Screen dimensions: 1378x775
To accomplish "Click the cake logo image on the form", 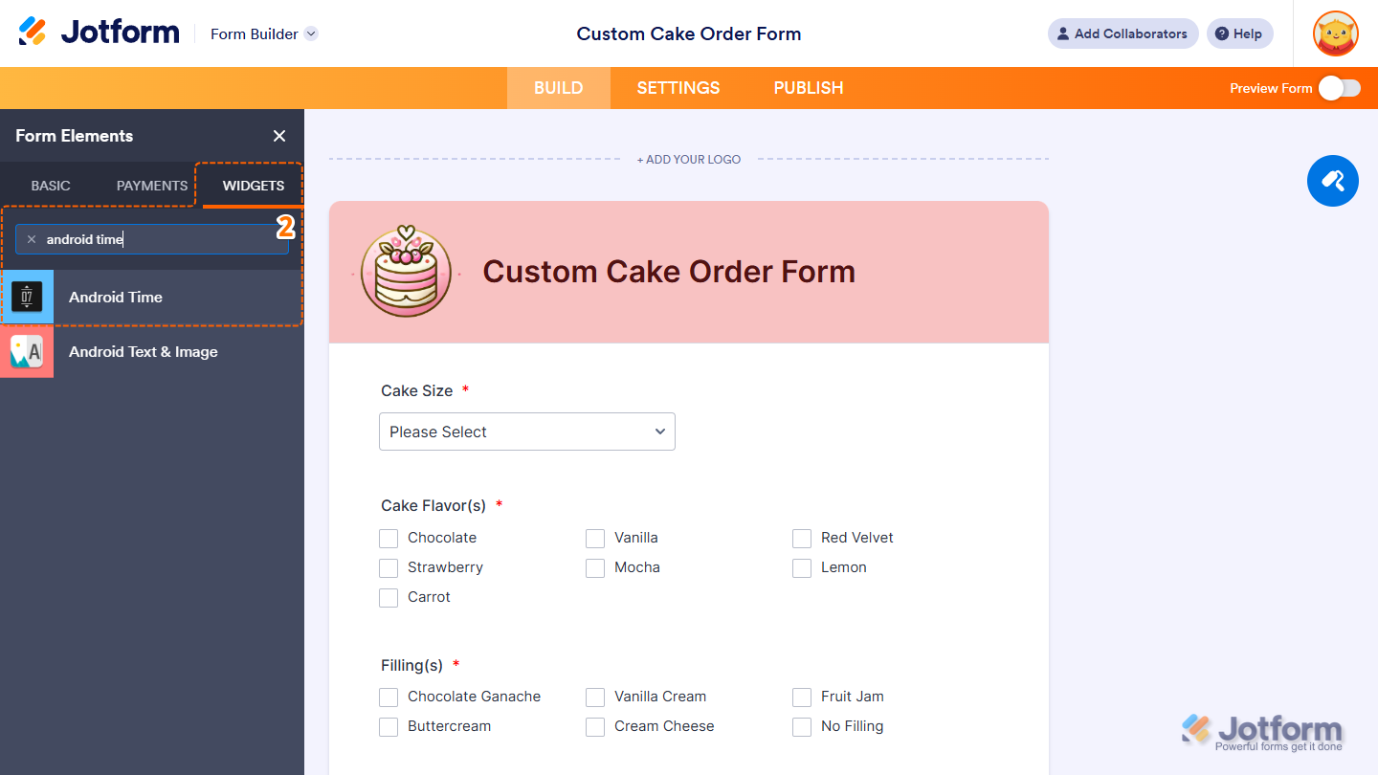I will coord(406,271).
